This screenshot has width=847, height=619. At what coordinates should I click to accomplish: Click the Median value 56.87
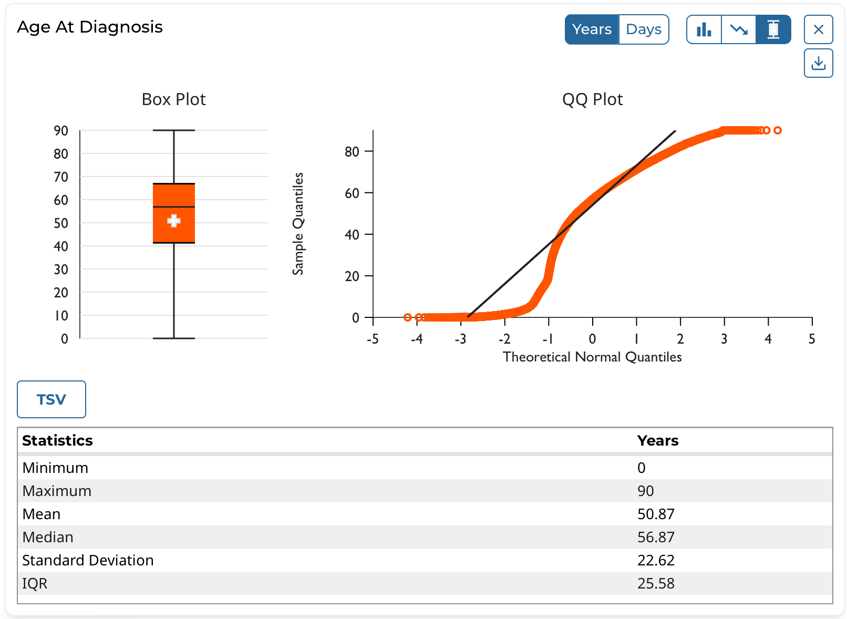(656, 537)
